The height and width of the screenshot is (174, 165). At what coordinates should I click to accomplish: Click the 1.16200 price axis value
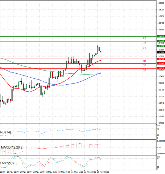[x=161, y=10]
